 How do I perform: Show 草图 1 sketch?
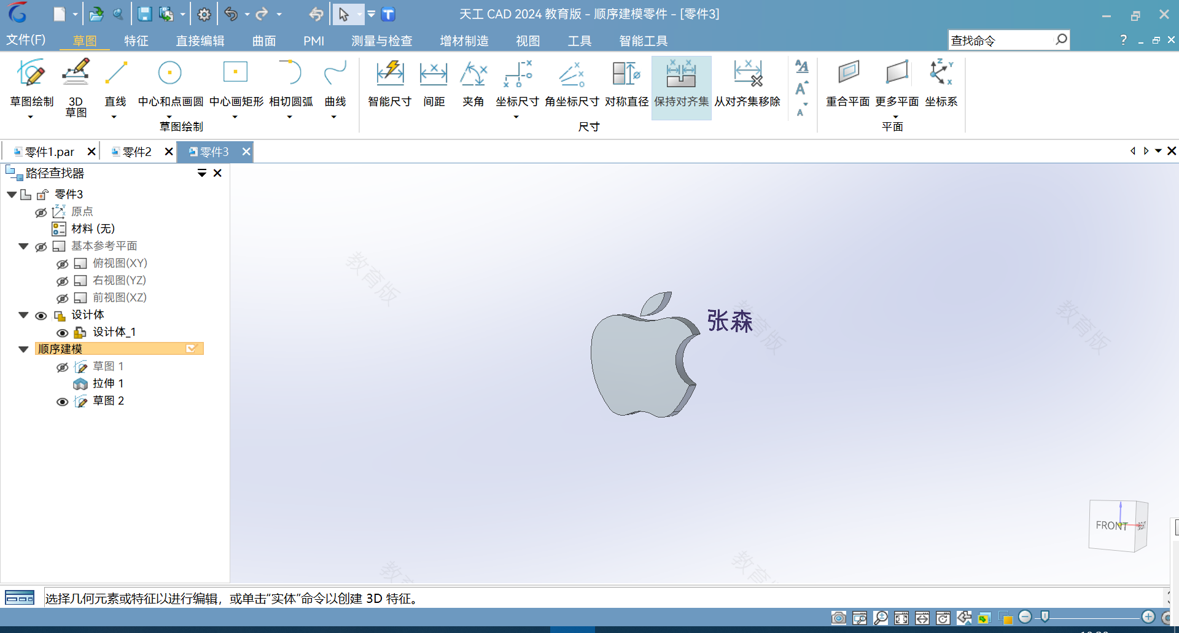point(63,367)
